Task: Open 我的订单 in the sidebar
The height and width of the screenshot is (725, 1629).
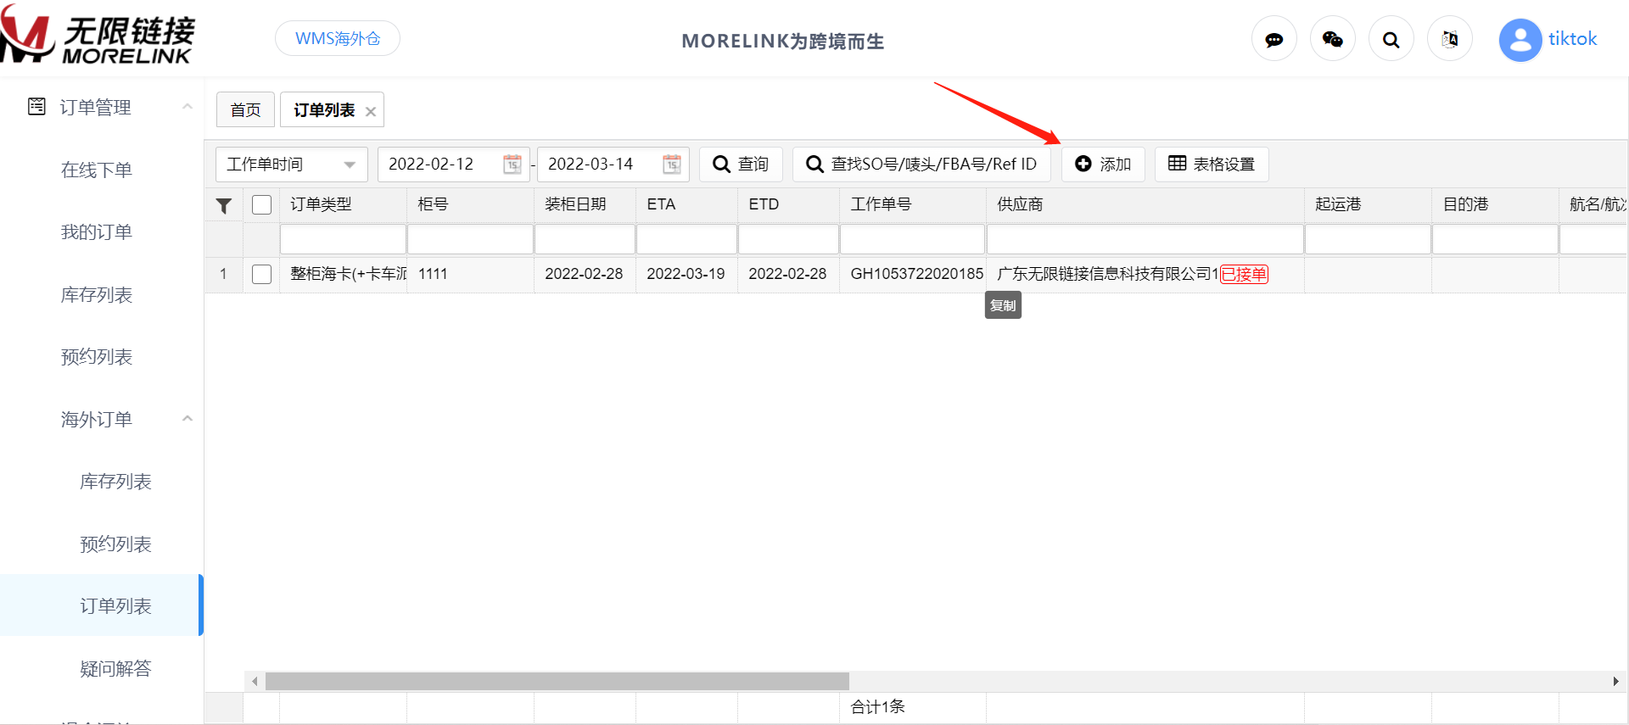Action: (x=97, y=231)
